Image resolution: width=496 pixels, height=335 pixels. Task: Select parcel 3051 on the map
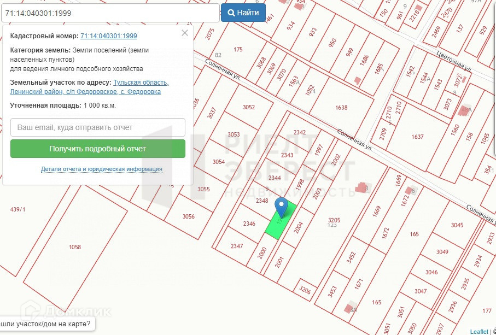pyautogui.click(x=402, y=312)
